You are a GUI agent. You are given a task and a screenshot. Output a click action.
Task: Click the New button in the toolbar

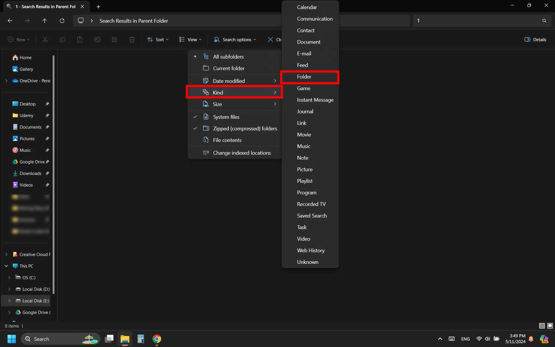[x=18, y=39]
